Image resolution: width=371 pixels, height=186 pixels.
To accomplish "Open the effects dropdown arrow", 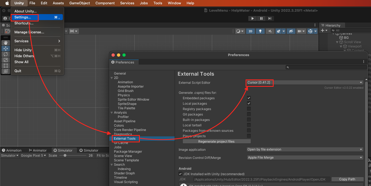I will (284, 31).
